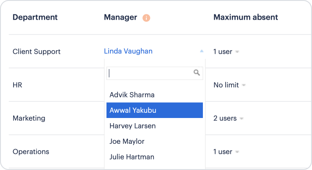This screenshot has width=312, height=170.
Task: Expand the Client Support 1 user dropdown arrow
Action: pos(237,52)
